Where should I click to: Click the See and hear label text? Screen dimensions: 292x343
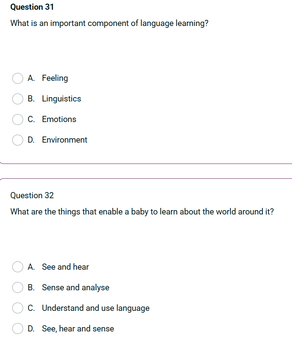65,267
